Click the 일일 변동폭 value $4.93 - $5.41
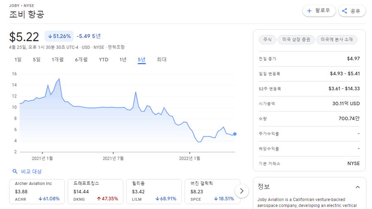Viewport: 372px width, 209px height. click(345, 74)
